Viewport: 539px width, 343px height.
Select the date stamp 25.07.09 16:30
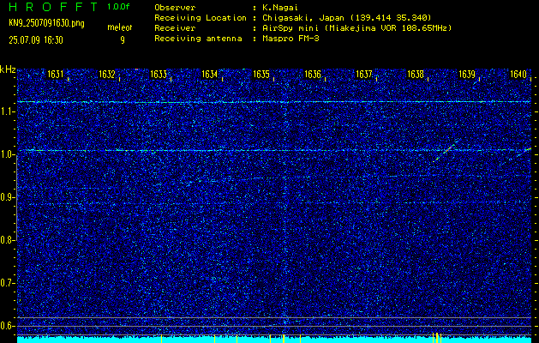[36, 40]
